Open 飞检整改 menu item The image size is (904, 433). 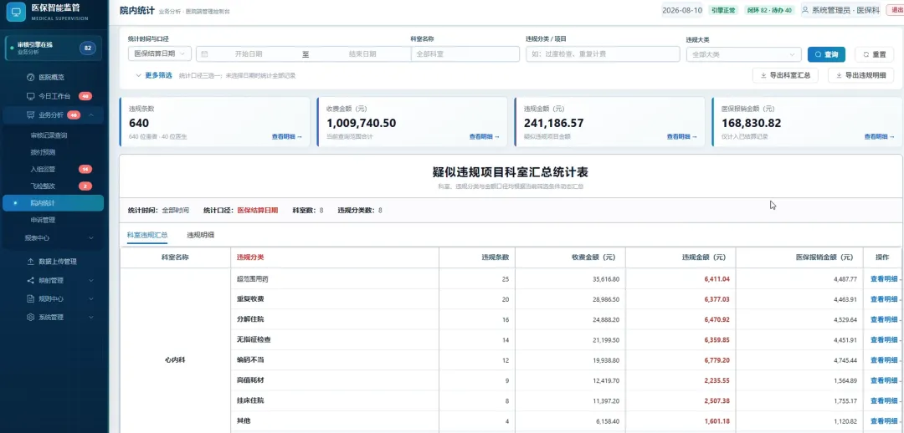(x=53, y=186)
